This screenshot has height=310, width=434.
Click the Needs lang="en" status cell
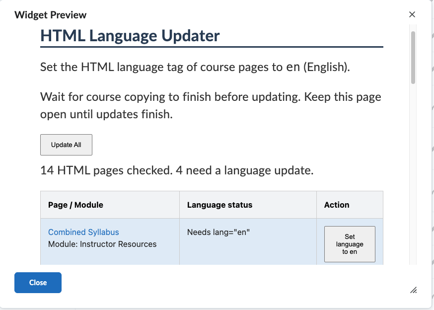point(248,241)
